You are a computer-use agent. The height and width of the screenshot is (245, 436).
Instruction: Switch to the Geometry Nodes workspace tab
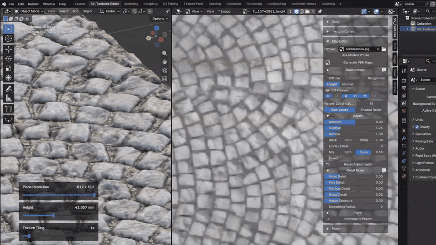tap(303, 4)
